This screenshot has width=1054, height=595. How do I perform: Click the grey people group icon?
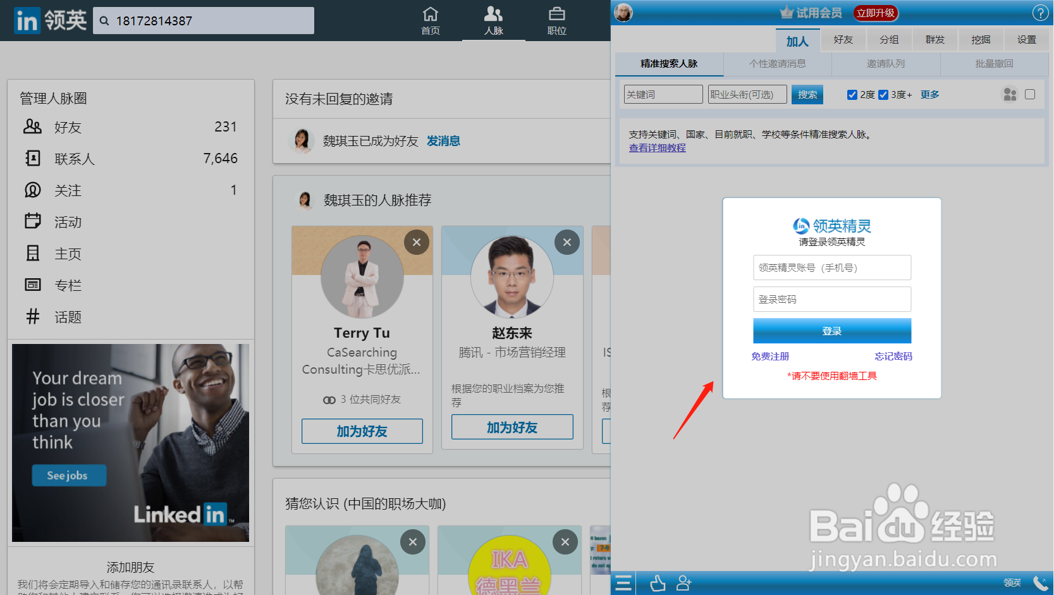pyautogui.click(x=1010, y=94)
